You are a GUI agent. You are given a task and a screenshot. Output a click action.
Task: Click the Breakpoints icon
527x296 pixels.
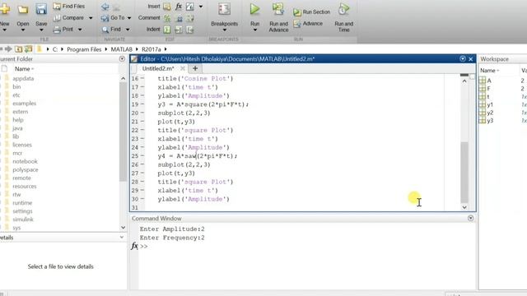pyautogui.click(x=224, y=9)
